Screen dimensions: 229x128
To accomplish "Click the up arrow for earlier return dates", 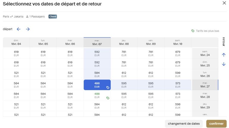I will click(x=224, y=55).
